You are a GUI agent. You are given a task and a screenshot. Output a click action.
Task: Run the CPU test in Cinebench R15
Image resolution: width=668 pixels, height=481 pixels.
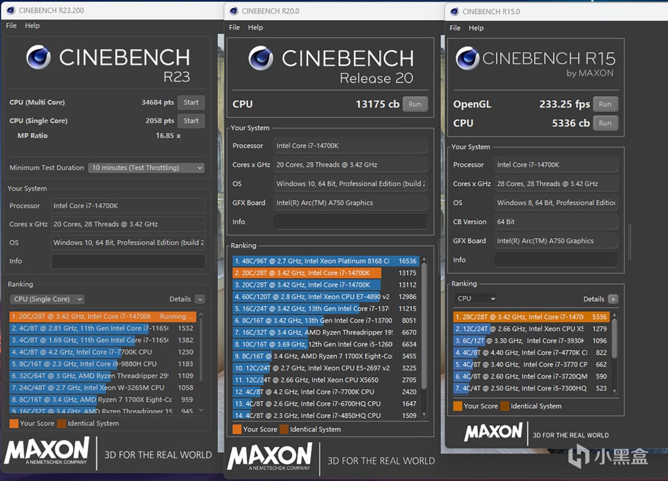[x=605, y=123]
